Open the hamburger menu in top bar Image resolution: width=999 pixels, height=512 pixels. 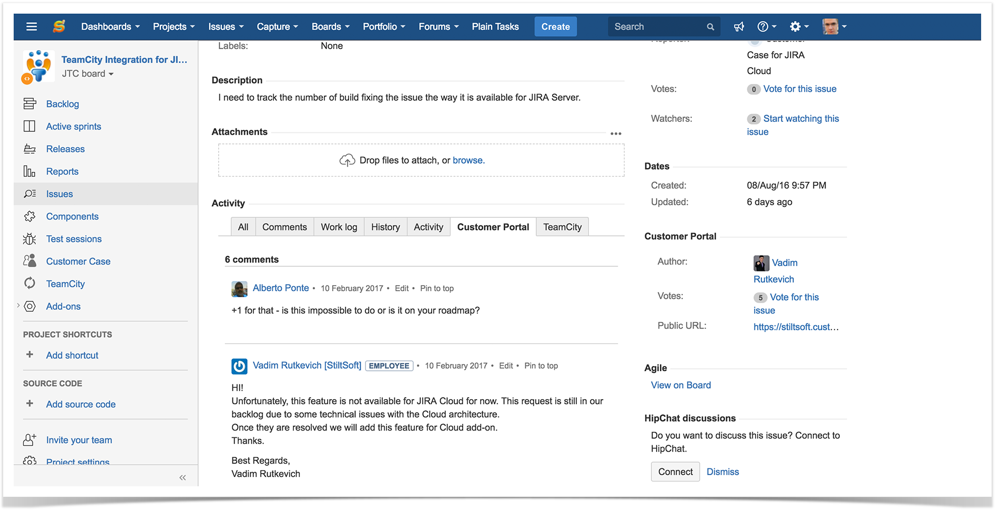(x=32, y=26)
